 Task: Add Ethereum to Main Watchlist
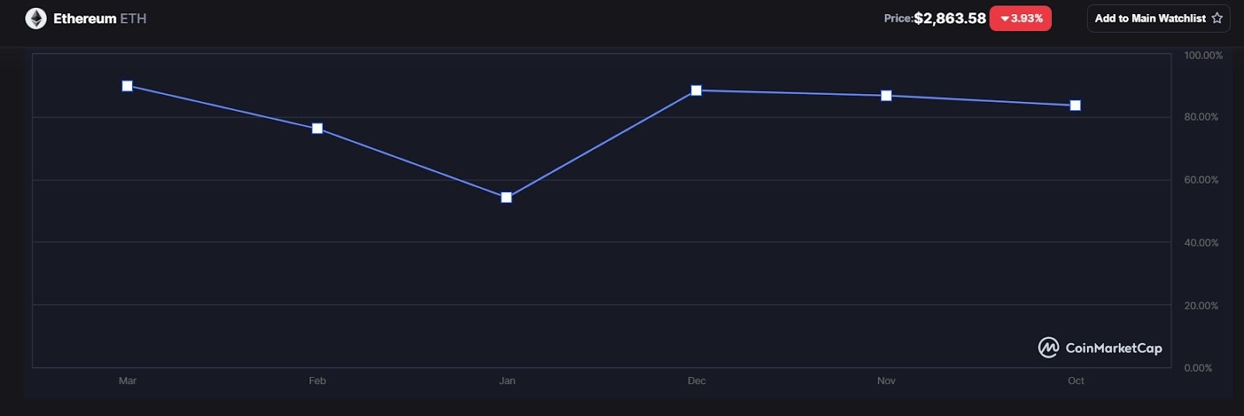tap(1158, 18)
